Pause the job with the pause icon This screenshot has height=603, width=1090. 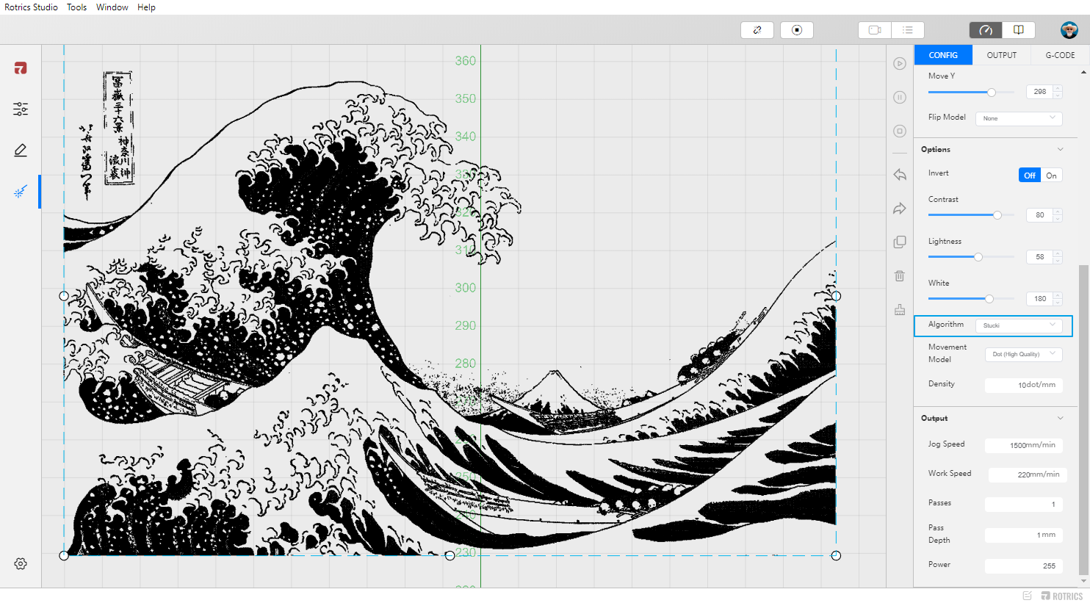[x=900, y=97]
